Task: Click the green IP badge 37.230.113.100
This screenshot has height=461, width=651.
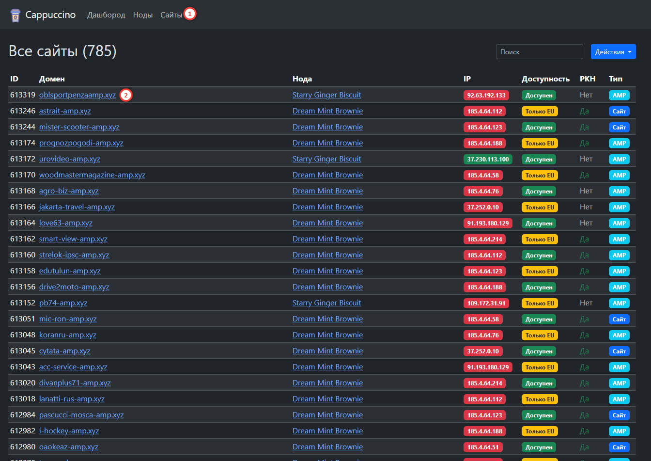Action: (488, 159)
